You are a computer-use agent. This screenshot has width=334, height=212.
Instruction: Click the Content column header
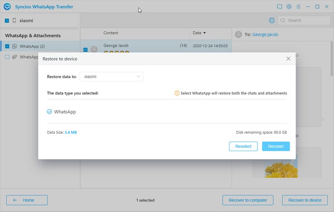111,33
